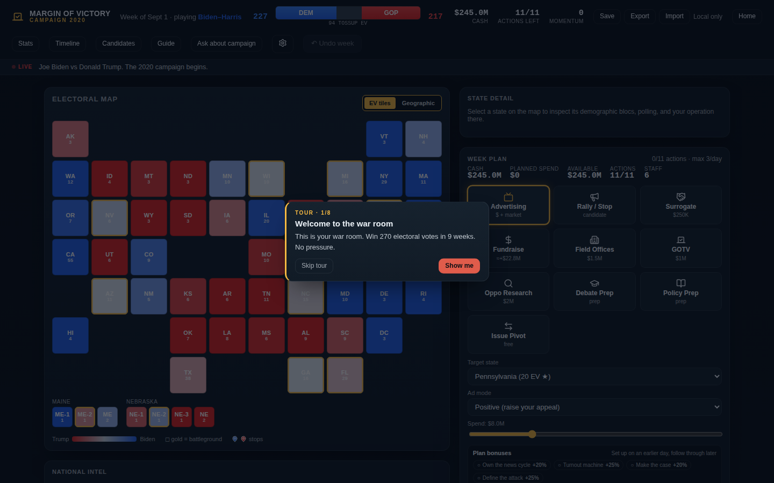Click the red stop pin in map legend
This screenshot has height=483, width=774.
[243, 439]
